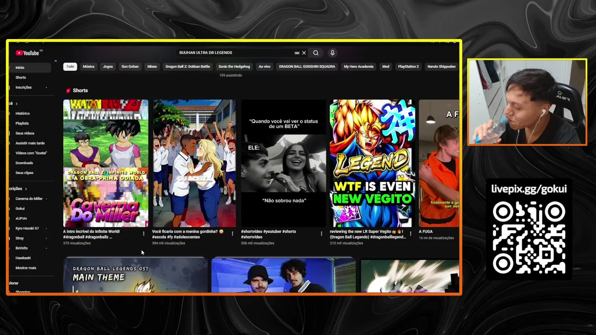Select the Tudo filter chip
Viewport: 596px width, 335px height.
[x=70, y=67]
